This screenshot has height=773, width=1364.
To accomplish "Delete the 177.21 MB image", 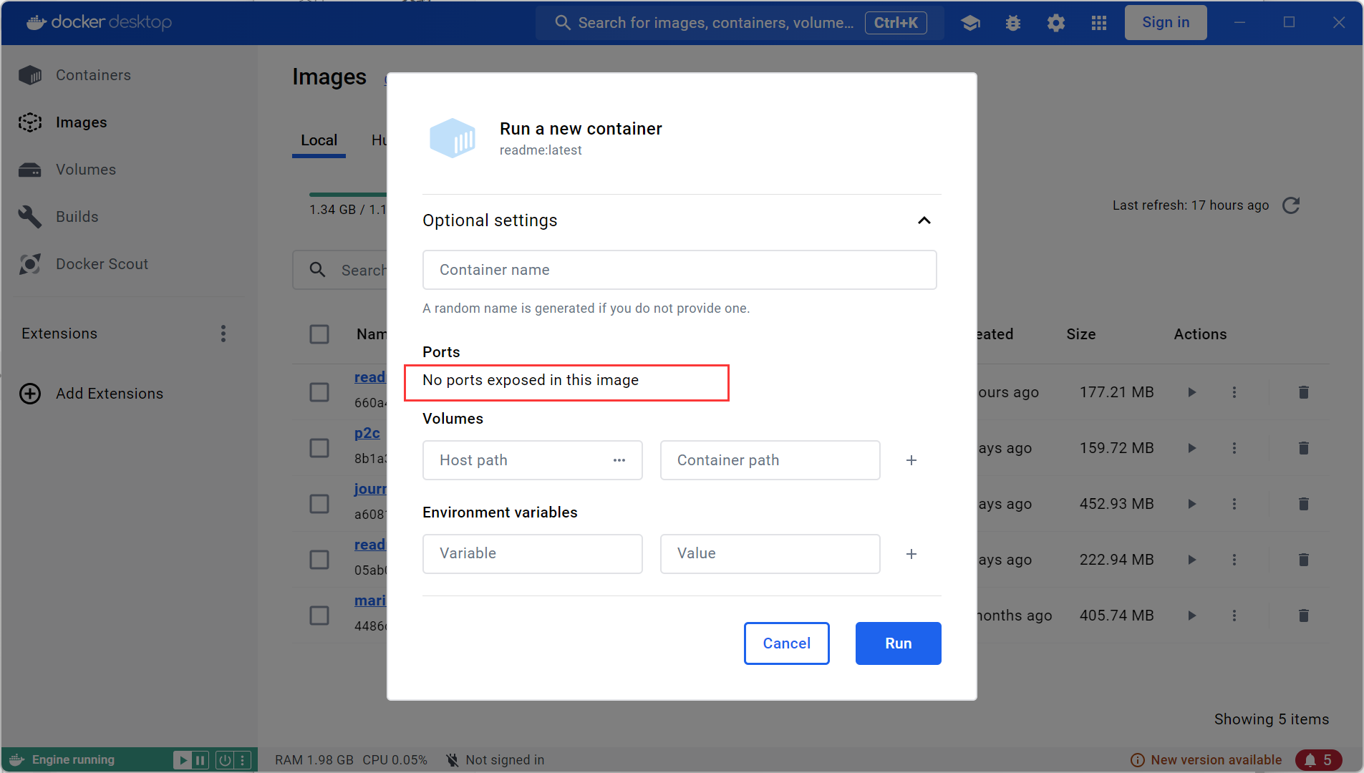I will pos(1303,392).
